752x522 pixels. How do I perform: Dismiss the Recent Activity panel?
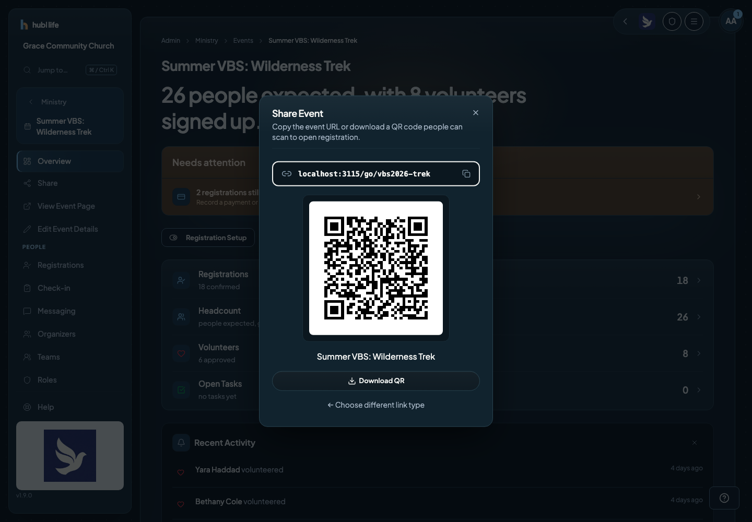coord(695,443)
